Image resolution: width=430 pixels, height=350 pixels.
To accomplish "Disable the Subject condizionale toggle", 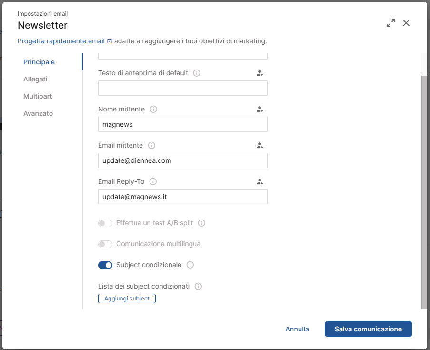I will coord(105,265).
